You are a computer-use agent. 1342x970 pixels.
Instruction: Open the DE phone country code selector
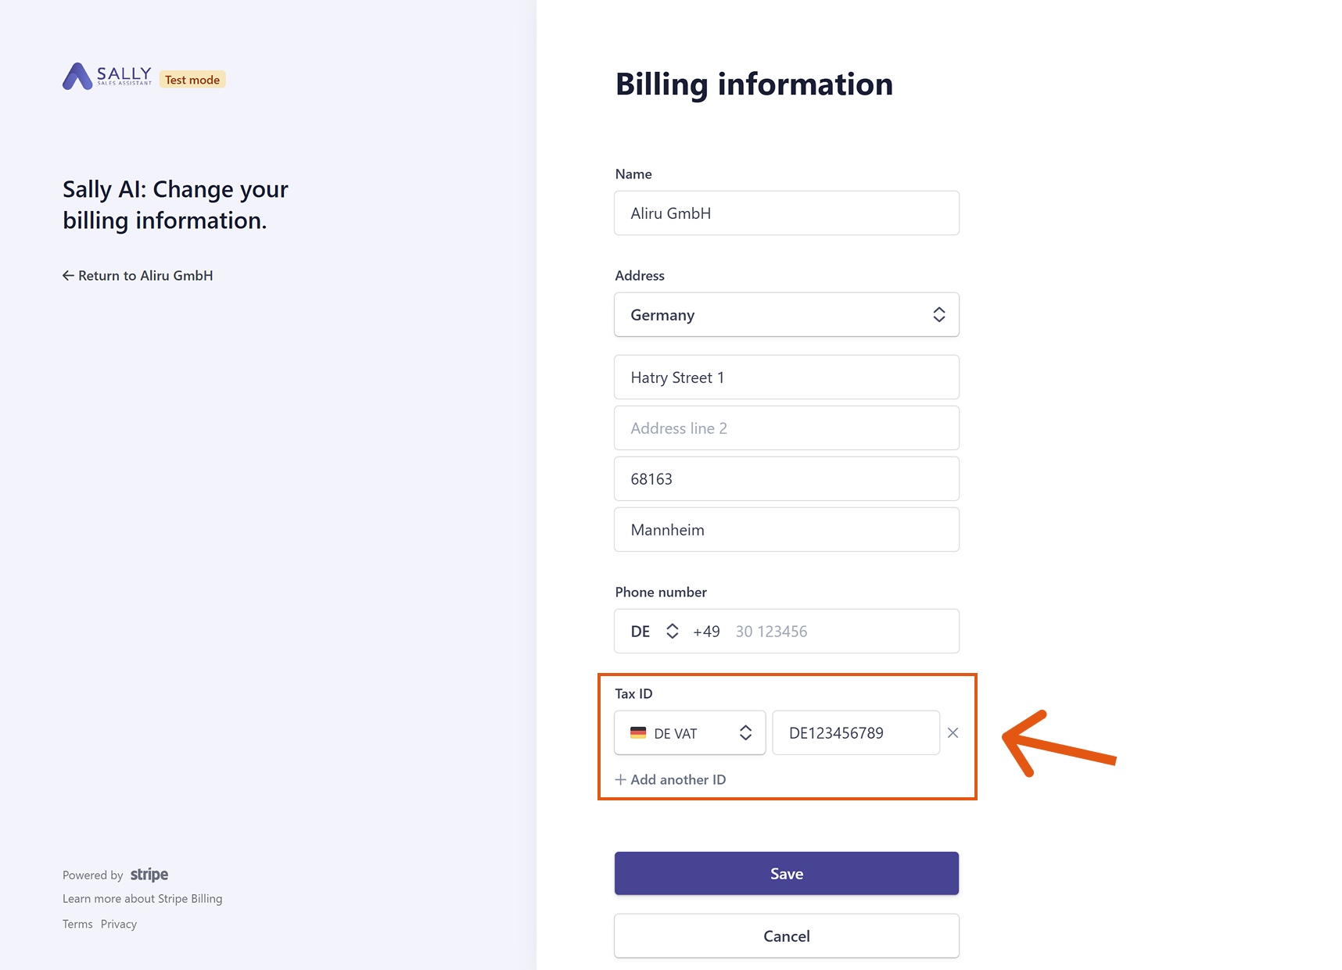pyautogui.click(x=655, y=631)
